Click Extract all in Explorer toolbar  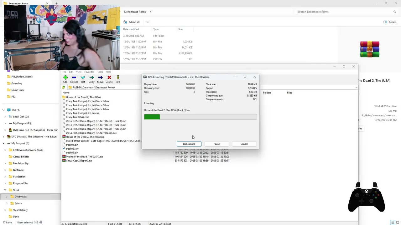click(x=132, y=22)
